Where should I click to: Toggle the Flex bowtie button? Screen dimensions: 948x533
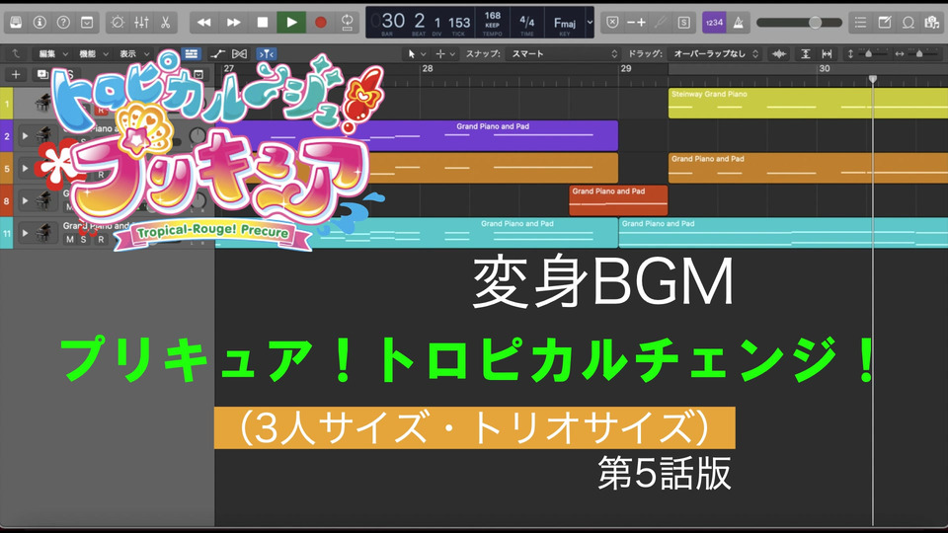pos(239,53)
